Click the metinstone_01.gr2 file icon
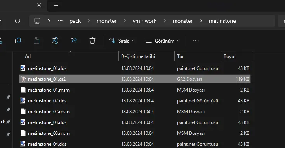Screen dimensions: 285x148 tap(23, 79)
